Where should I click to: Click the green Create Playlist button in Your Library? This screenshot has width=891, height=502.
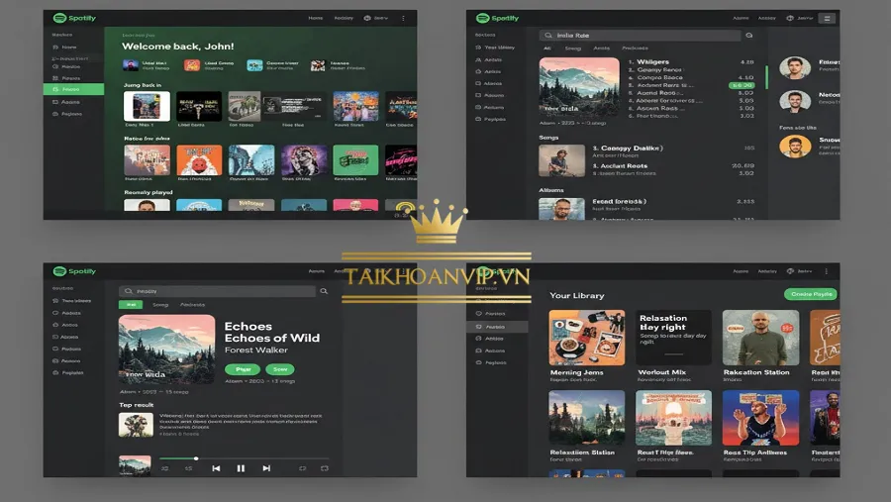click(x=810, y=294)
